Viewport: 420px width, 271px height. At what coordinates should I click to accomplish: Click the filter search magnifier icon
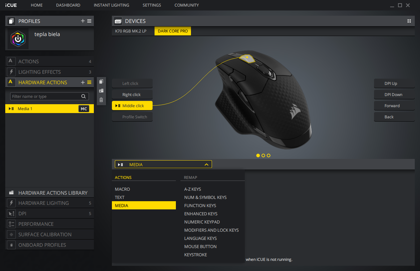coord(84,96)
